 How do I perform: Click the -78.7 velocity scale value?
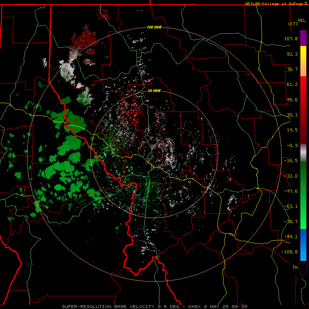(291, 222)
